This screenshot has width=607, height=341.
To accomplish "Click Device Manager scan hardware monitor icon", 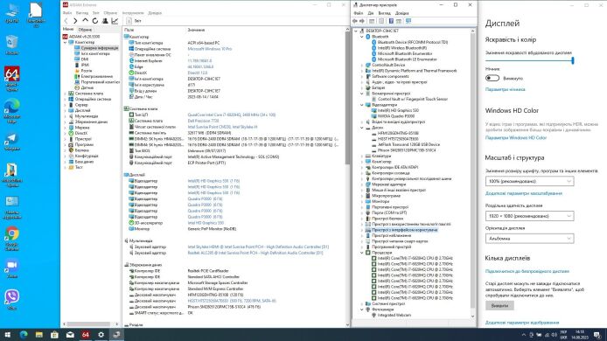I will (408, 21).
